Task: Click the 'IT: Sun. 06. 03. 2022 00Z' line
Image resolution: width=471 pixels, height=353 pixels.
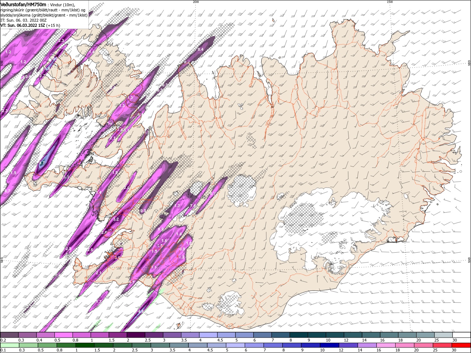Action: click(x=23, y=20)
